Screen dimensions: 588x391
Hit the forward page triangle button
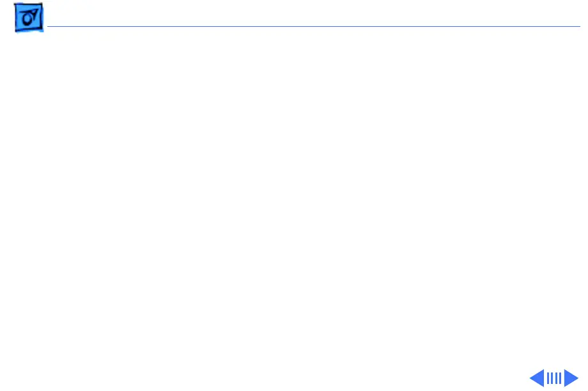pos(571,378)
